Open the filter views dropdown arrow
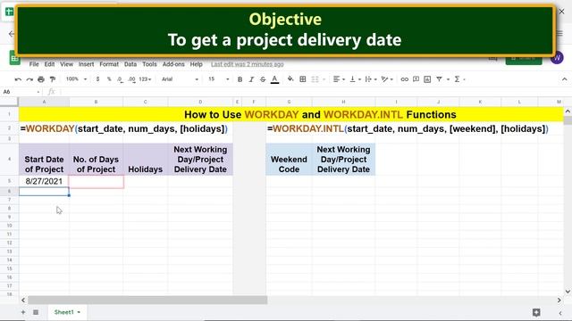The width and height of the screenshot is (572, 321). click(x=448, y=79)
